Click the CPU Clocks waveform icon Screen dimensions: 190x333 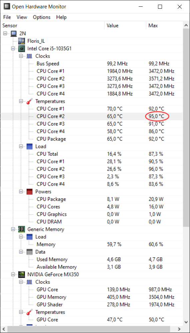click(x=29, y=56)
